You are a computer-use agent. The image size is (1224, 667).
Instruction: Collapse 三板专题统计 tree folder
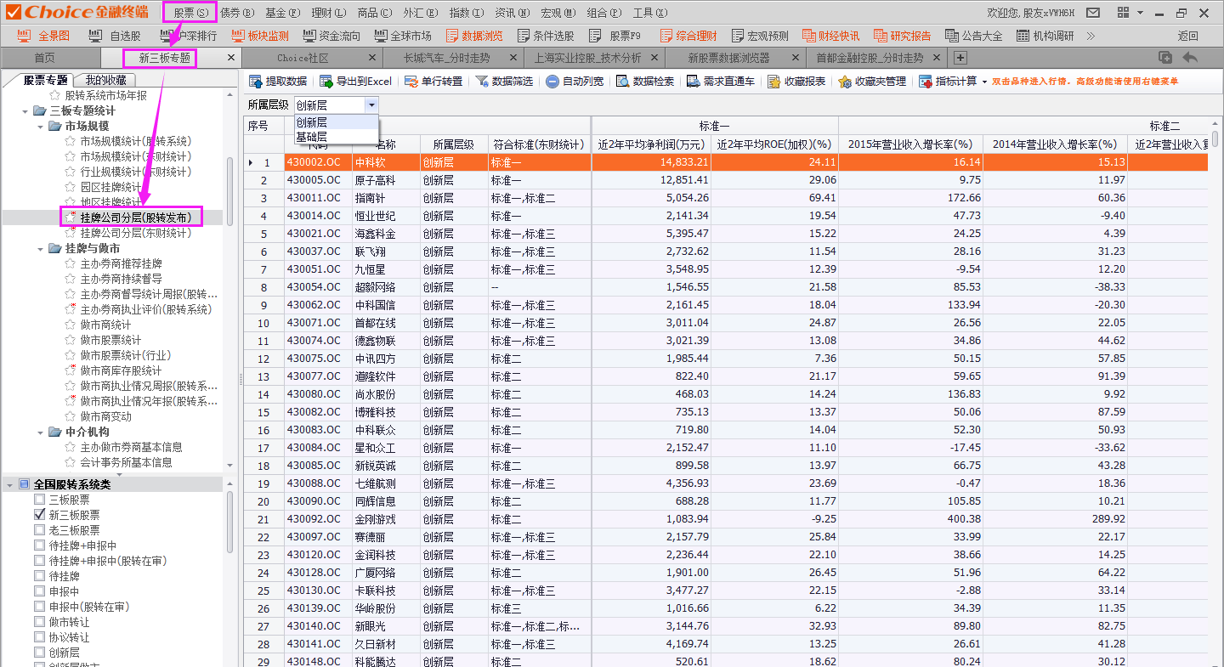click(x=25, y=111)
